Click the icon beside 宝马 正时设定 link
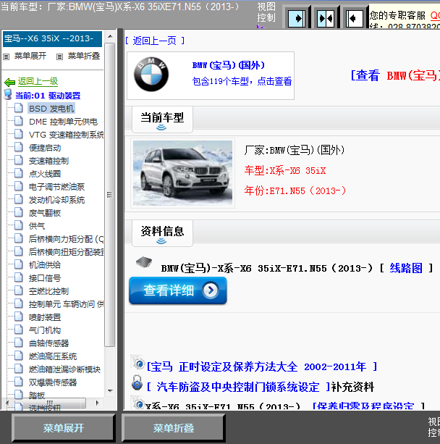This screenshot has height=444, width=440. pos(138,363)
